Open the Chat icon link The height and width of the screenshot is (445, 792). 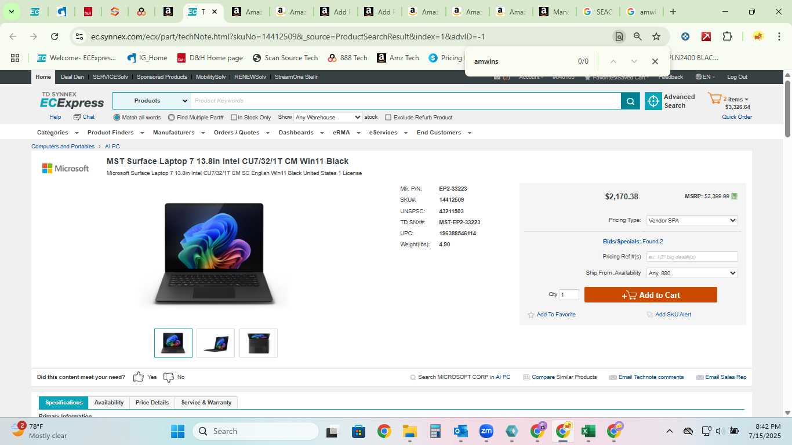tap(84, 117)
